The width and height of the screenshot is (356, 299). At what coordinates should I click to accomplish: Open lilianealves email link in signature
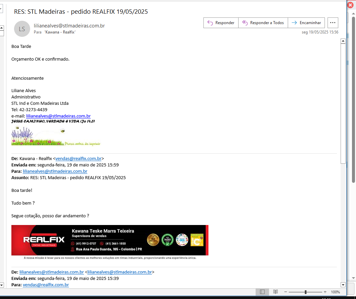coord(58,116)
